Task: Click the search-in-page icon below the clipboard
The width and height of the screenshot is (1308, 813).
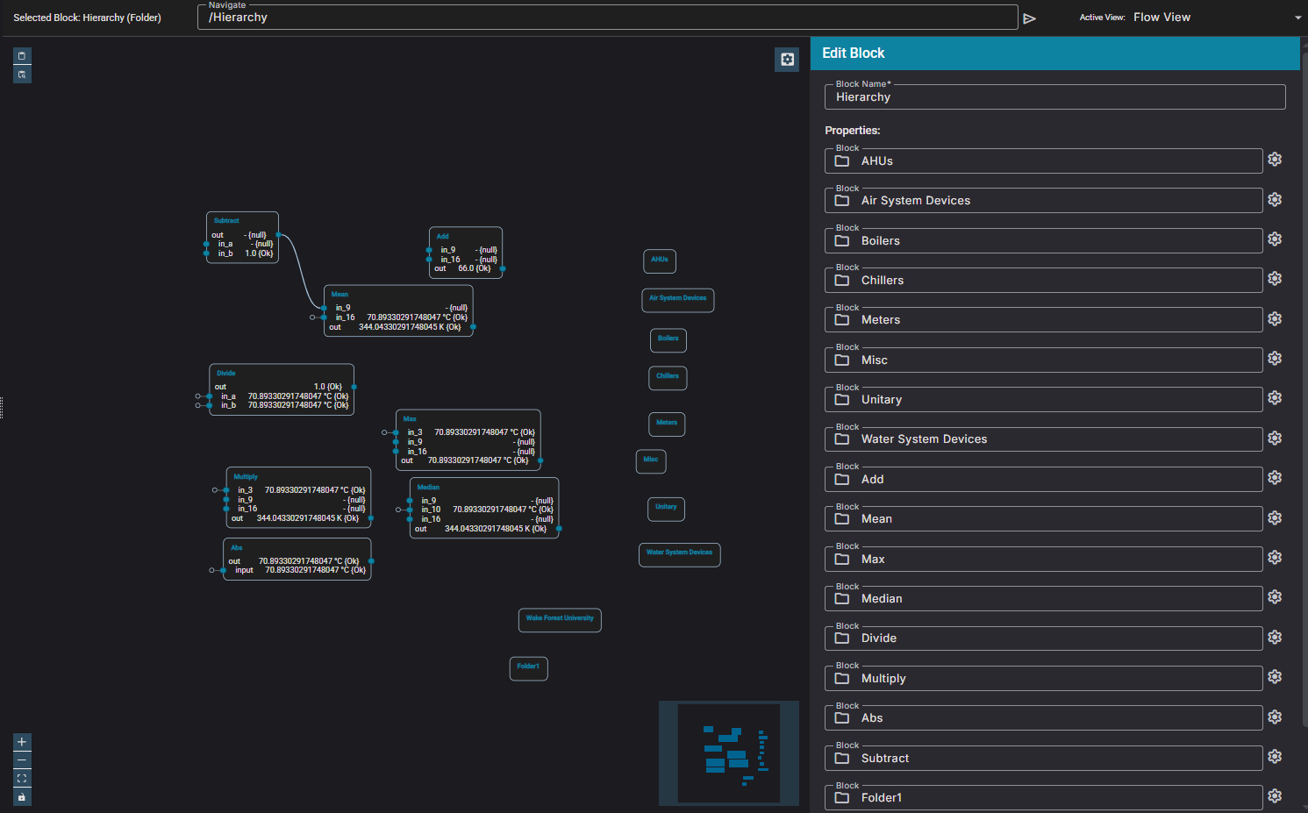Action: [x=22, y=75]
